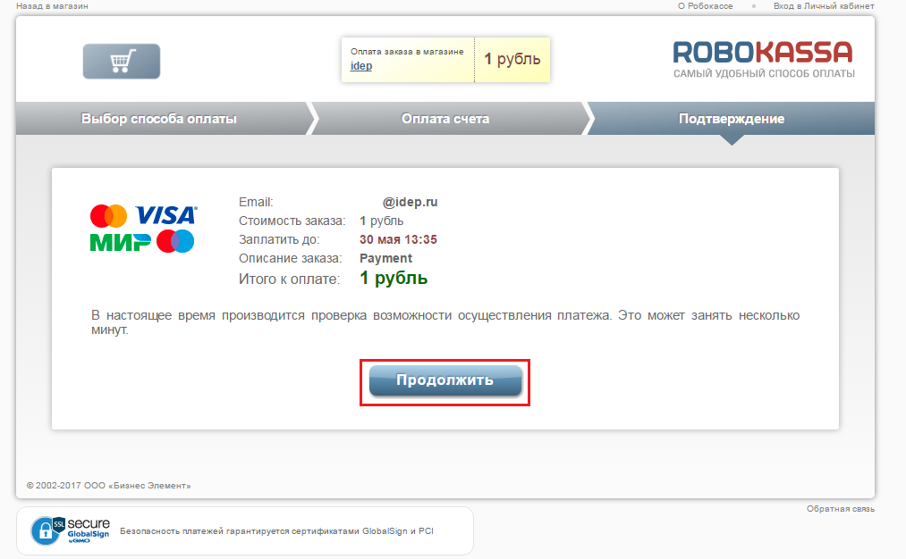This screenshot has height=559, width=906.
Task: Click the green 1 рубль total amount
Action: 394,278
